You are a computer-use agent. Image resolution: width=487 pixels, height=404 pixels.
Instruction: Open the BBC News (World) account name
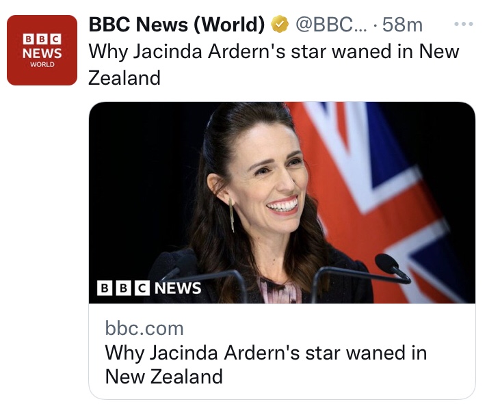click(176, 25)
